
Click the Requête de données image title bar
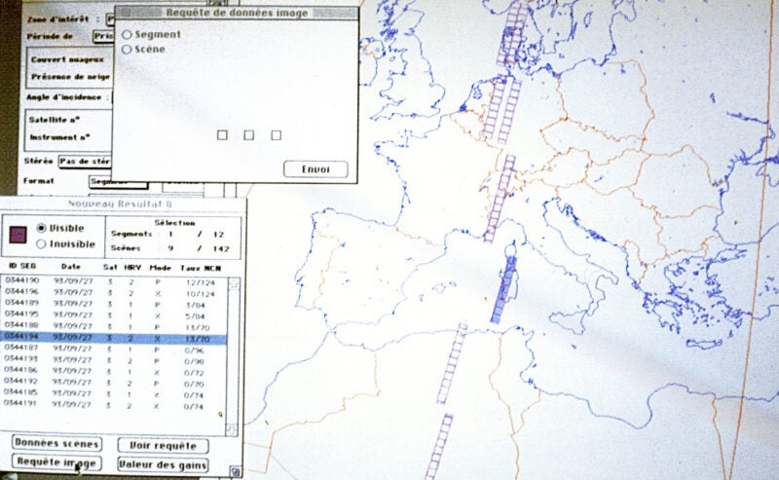click(237, 13)
